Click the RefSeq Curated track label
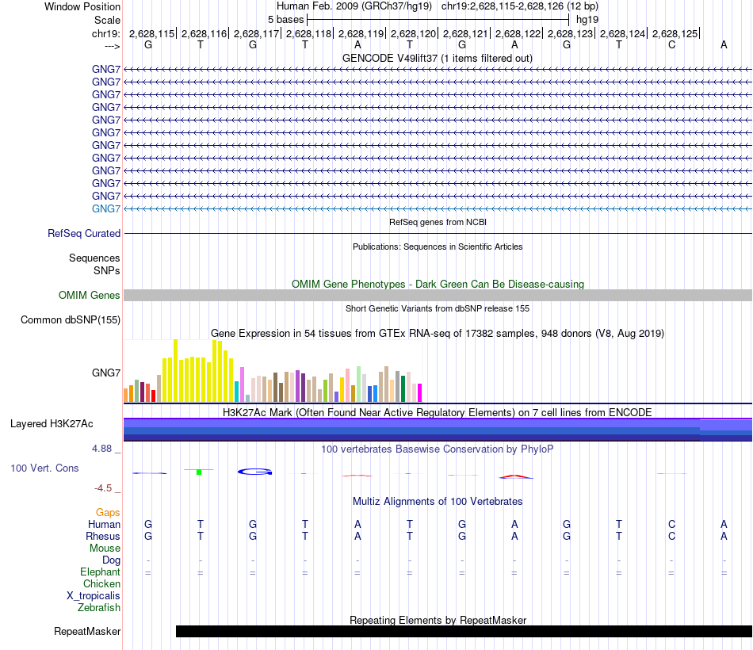This screenshot has width=753, height=650. pyautogui.click(x=84, y=234)
